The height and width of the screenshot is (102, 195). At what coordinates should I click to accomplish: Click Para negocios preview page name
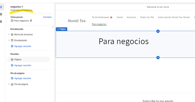point(21,21)
